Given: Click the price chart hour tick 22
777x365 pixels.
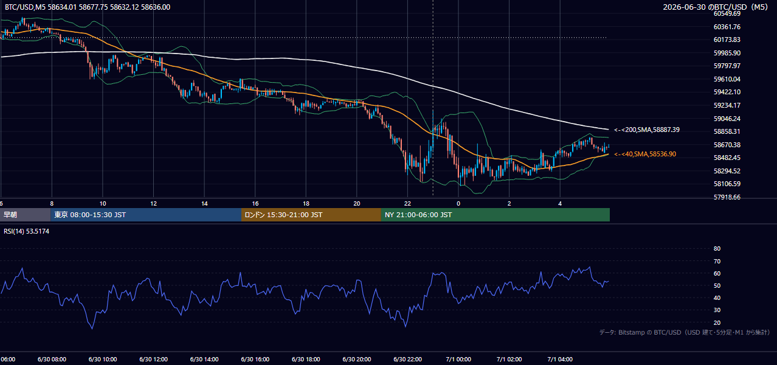Looking at the screenshot, I should pos(408,203).
